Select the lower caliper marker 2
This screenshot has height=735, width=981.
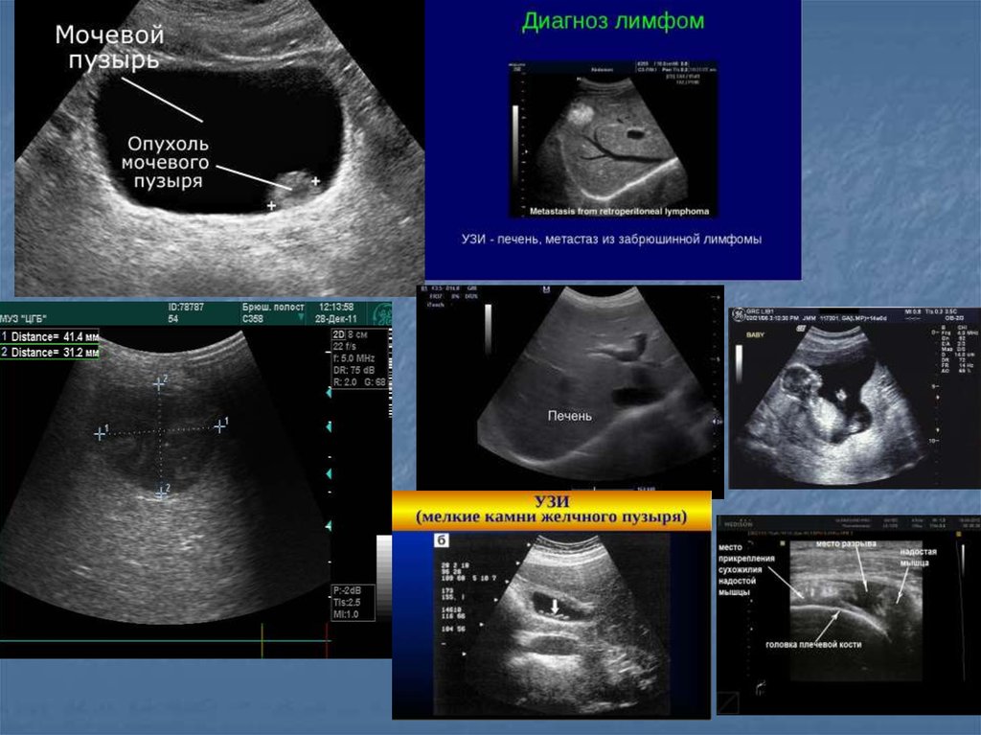161,494
